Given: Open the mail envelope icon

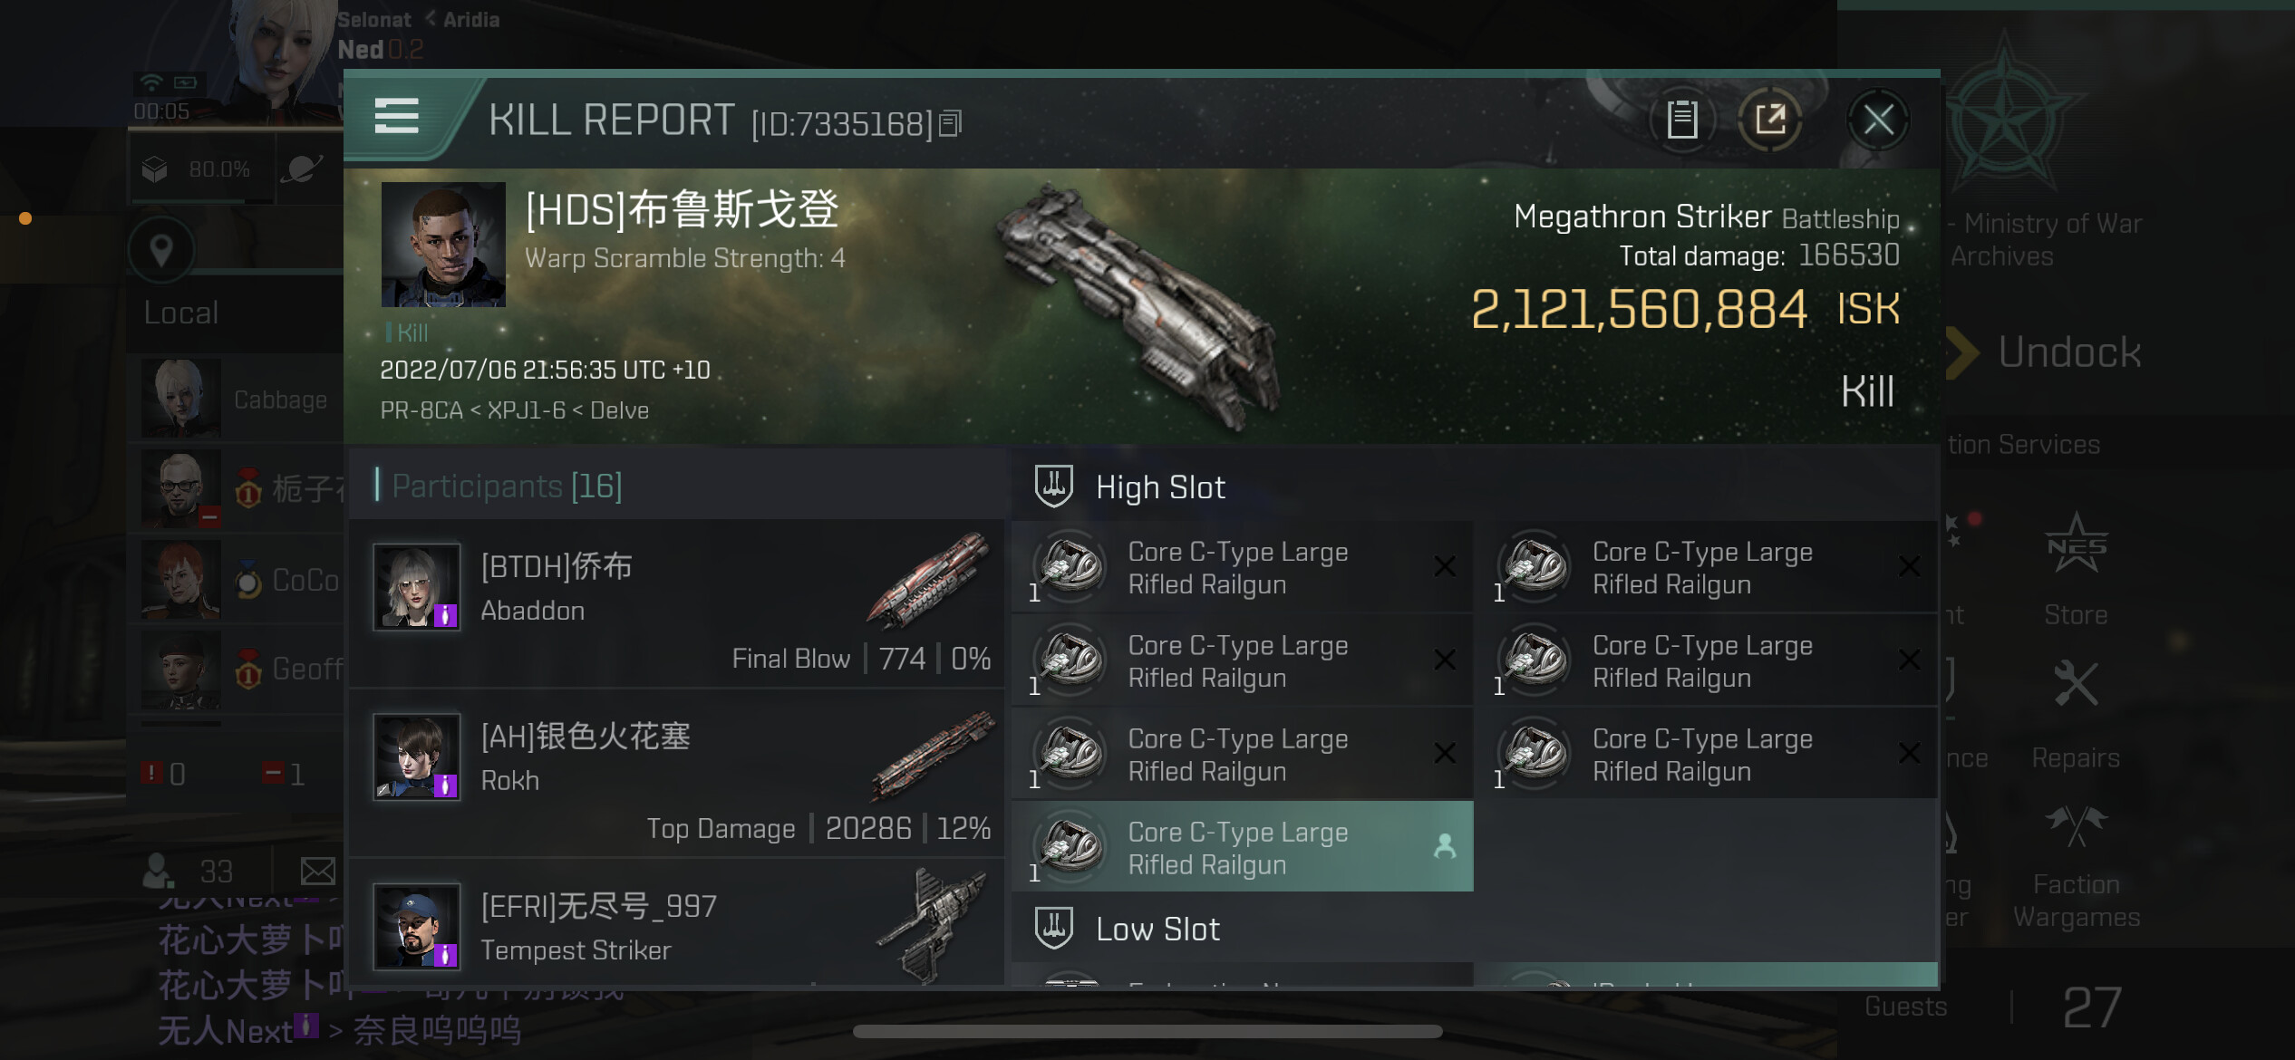Looking at the screenshot, I should 317,871.
